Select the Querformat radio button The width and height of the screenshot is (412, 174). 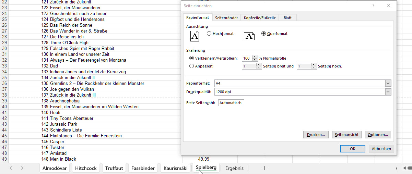pyautogui.click(x=263, y=34)
